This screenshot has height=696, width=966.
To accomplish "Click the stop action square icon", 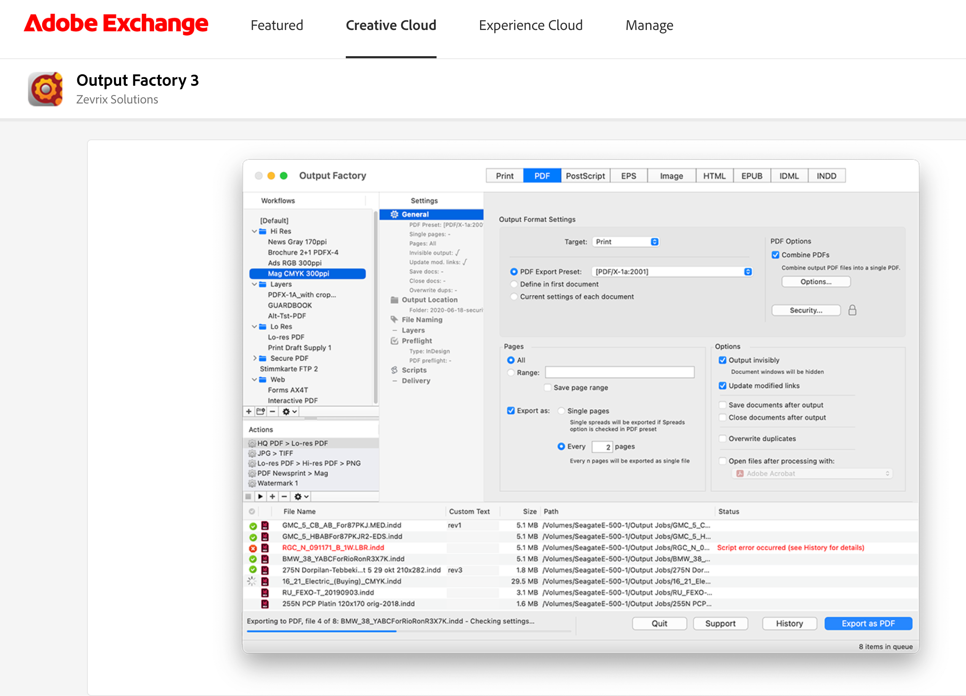I will (248, 497).
